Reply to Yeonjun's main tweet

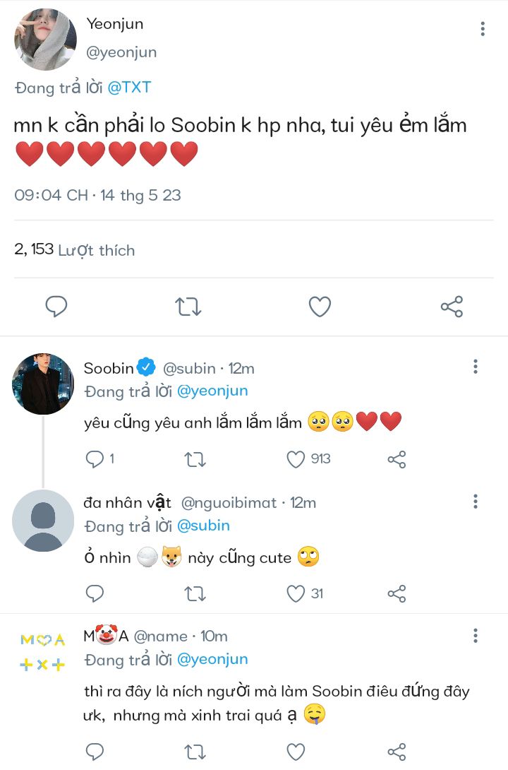(x=56, y=306)
